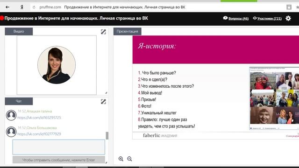
Task: Click slide line '3.Что изменилось после этого?'
Action: click(x=166, y=86)
